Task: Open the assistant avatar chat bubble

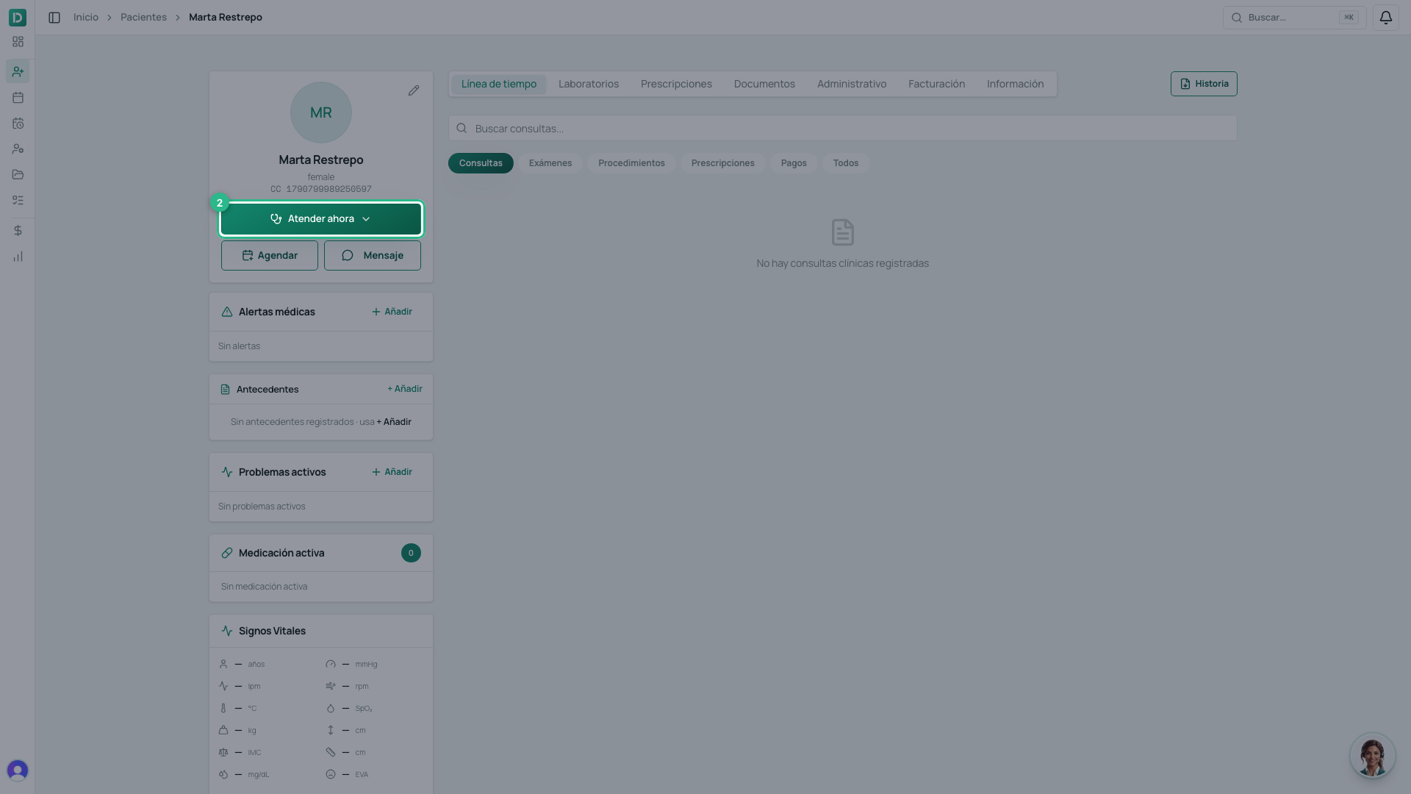Action: [x=1372, y=755]
